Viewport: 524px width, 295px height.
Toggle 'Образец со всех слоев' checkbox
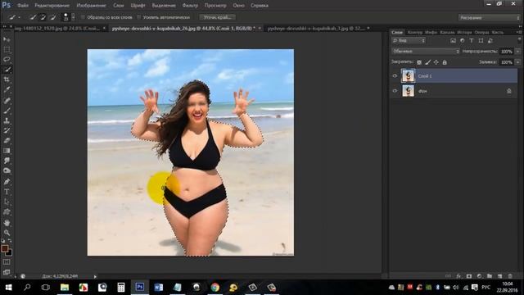pyautogui.click(x=83, y=17)
